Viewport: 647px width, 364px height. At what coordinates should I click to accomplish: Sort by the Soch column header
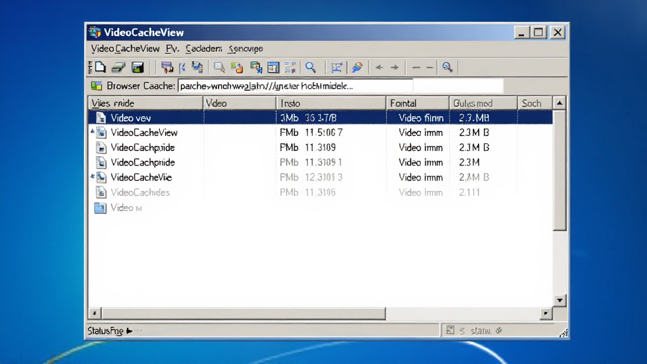[535, 103]
